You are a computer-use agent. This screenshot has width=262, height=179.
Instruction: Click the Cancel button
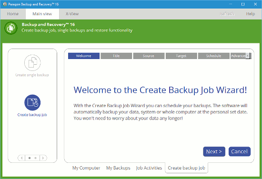[240, 151]
